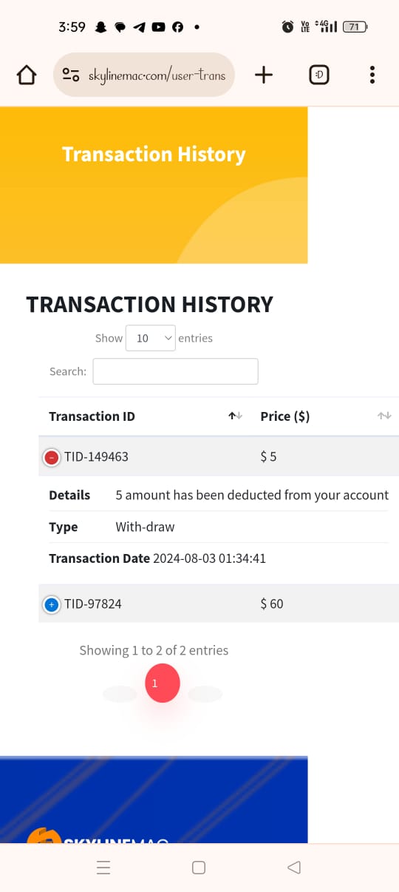Viewport: 399px width, 892px height.
Task: Tap Android back navigation triangle
Action: tap(293, 868)
